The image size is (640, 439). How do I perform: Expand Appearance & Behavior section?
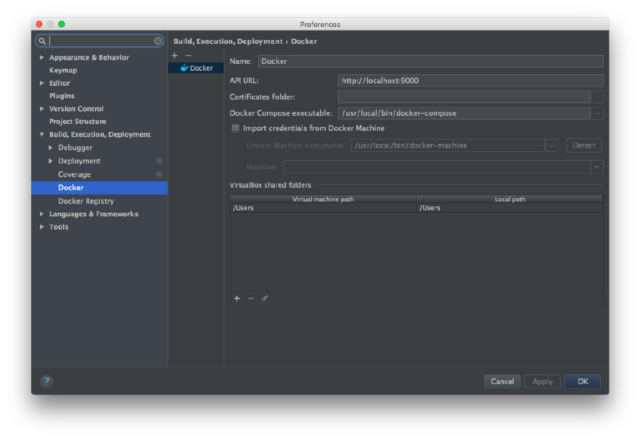(x=42, y=58)
